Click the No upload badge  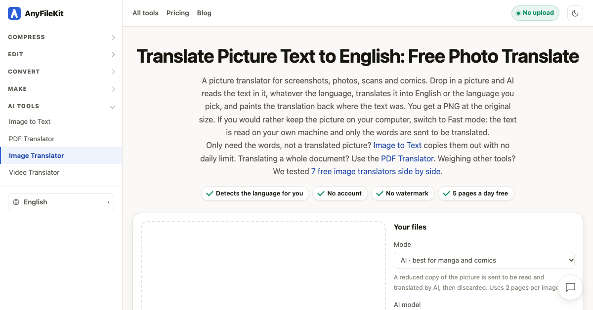535,13
